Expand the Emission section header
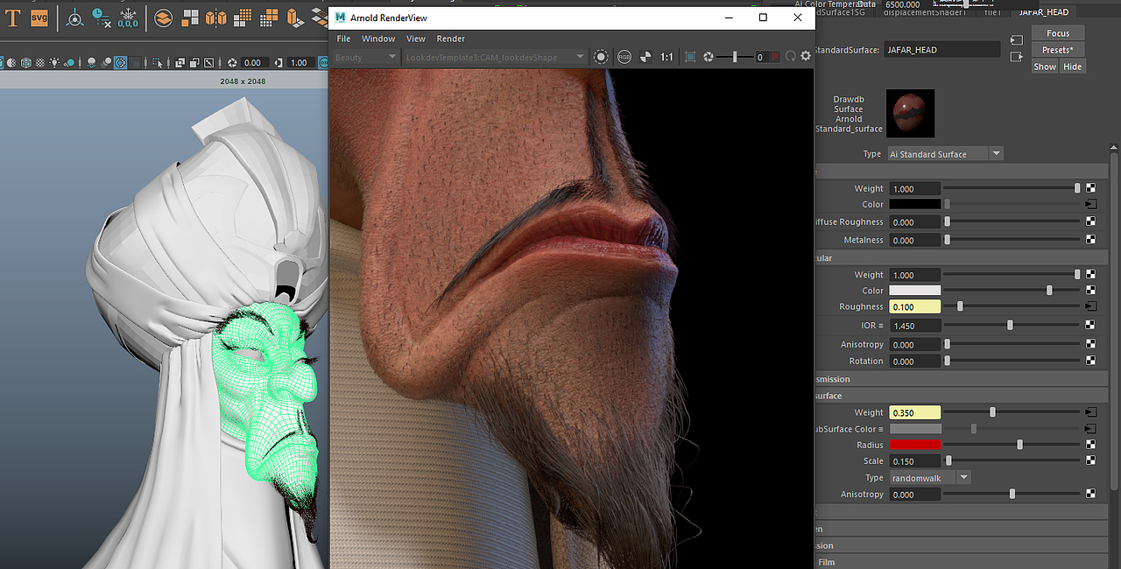1121x569 pixels. click(963, 545)
